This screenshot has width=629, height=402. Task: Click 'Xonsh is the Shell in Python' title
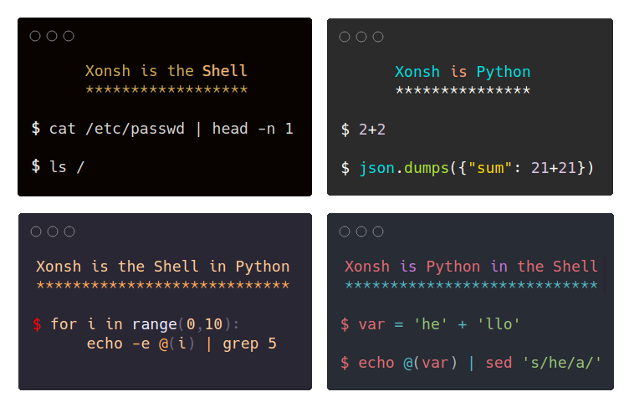[x=163, y=267]
